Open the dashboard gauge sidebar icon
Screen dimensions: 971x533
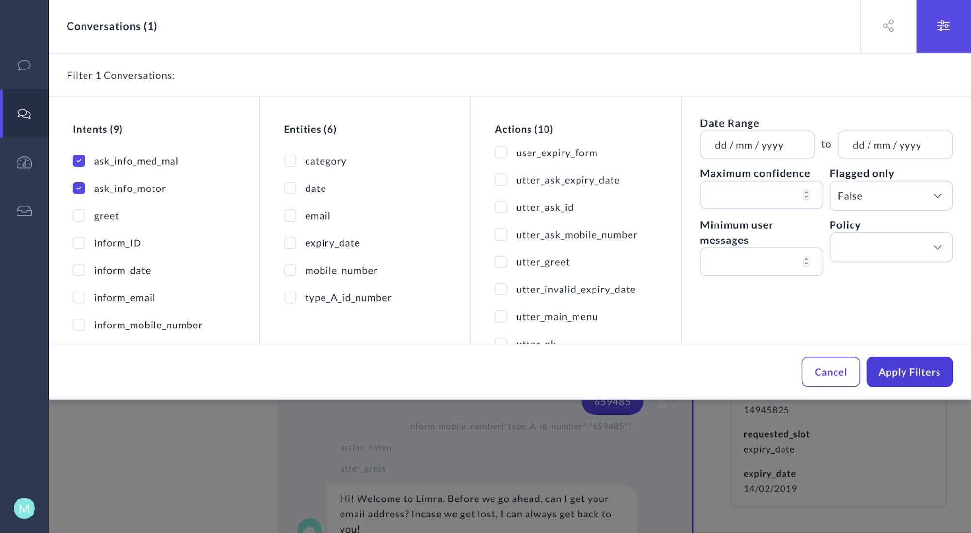[x=24, y=163]
